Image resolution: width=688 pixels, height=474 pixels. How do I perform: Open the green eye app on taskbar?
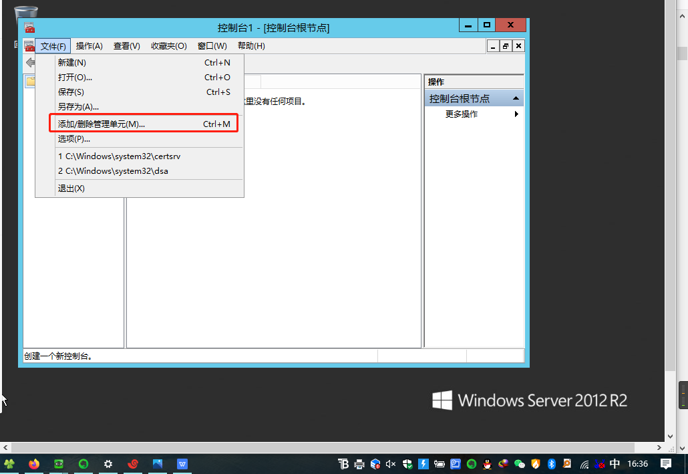point(58,463)
